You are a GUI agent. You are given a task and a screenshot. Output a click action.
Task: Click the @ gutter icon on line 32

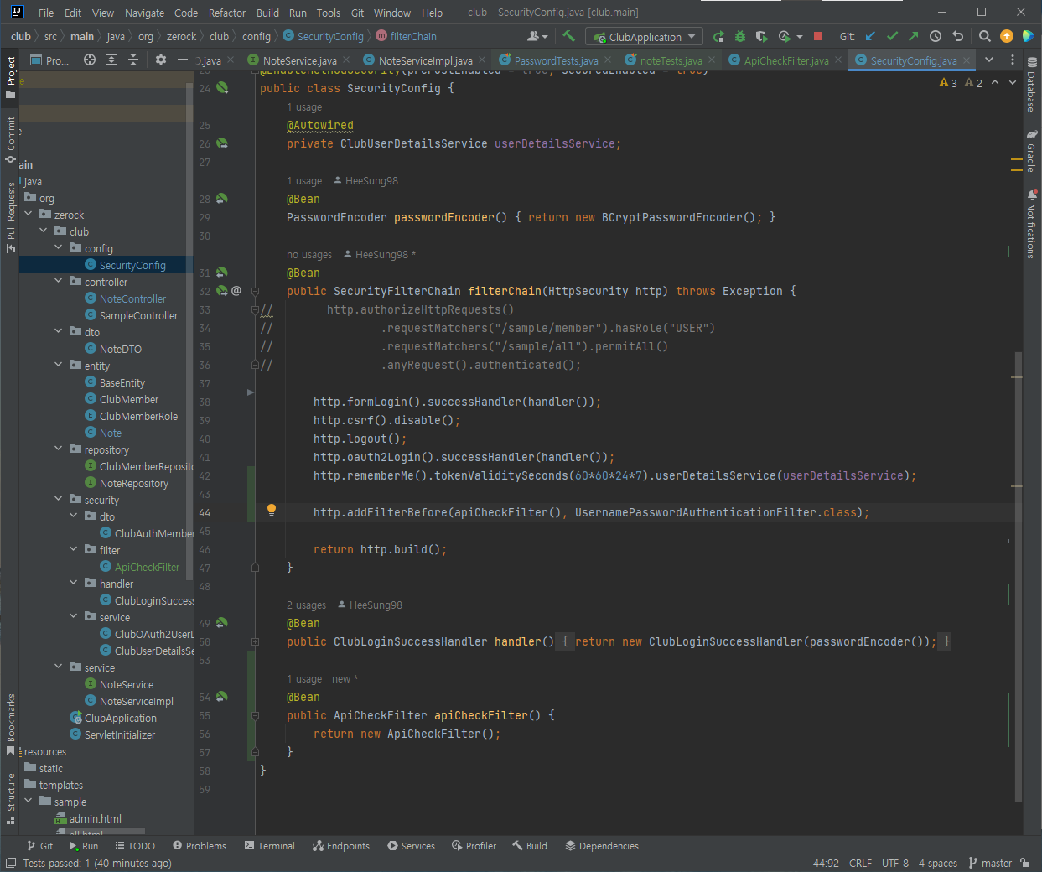236,291
